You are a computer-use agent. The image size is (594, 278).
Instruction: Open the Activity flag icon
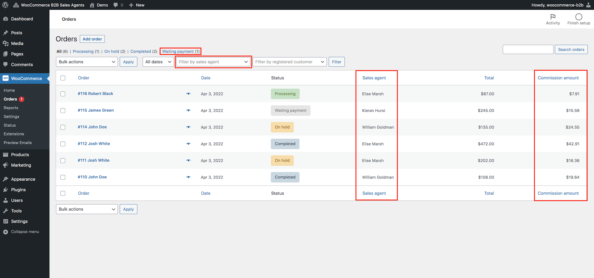(x=553, y=16)
